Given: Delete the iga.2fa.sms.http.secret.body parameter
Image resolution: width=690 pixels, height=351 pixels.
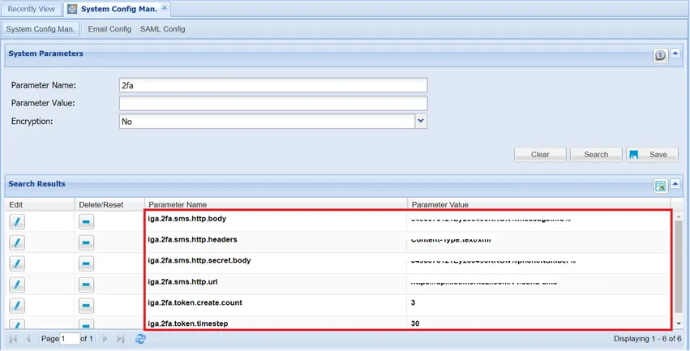Looking at the screenshot, I should 86,264.
